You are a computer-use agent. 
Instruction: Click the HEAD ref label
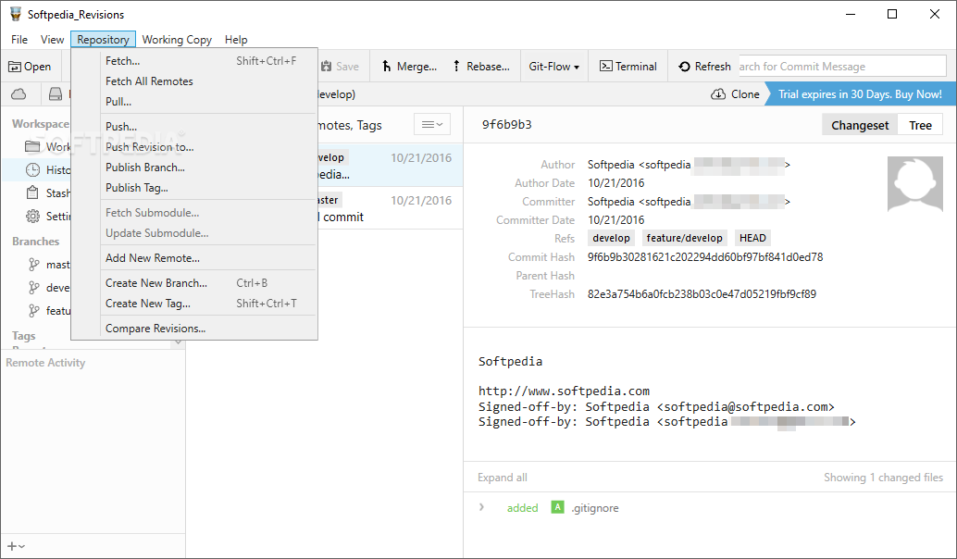[x=752, y=238]
